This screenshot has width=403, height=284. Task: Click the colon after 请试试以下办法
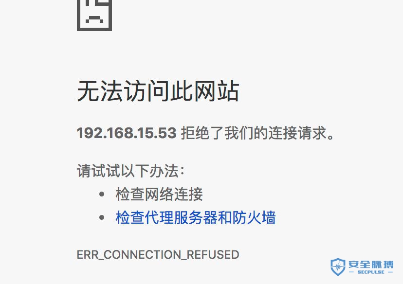coord(182,171)
